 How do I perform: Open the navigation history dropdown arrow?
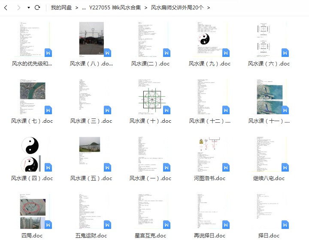(x=28, y=8)
